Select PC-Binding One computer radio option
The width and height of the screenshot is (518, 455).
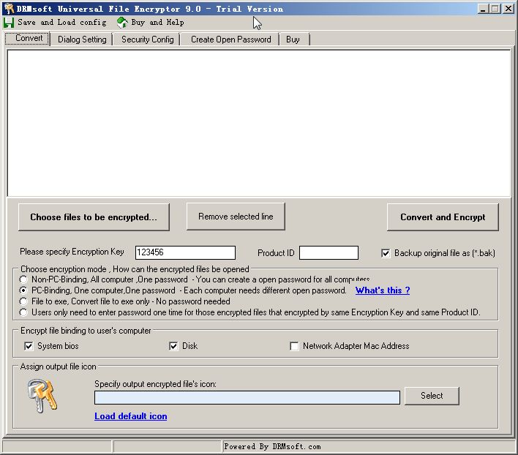(23, 290)
